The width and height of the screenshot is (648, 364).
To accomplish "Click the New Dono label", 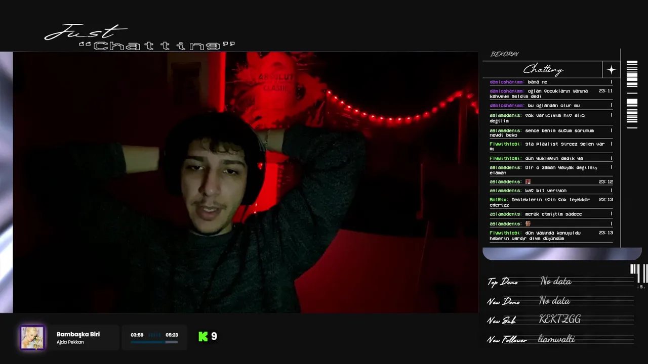I will point(504,302).
